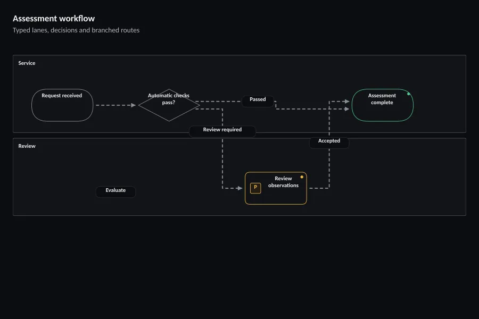Click the Automatic checks pass decision diamond

click(169, 105)
